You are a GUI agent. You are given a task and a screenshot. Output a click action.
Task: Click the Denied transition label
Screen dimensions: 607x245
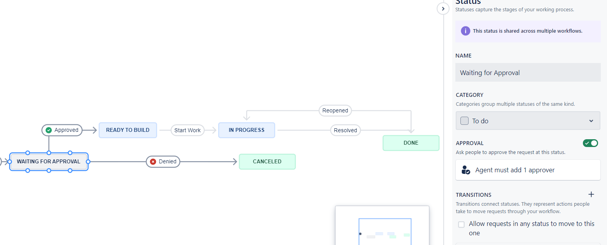tap(163, 161)
